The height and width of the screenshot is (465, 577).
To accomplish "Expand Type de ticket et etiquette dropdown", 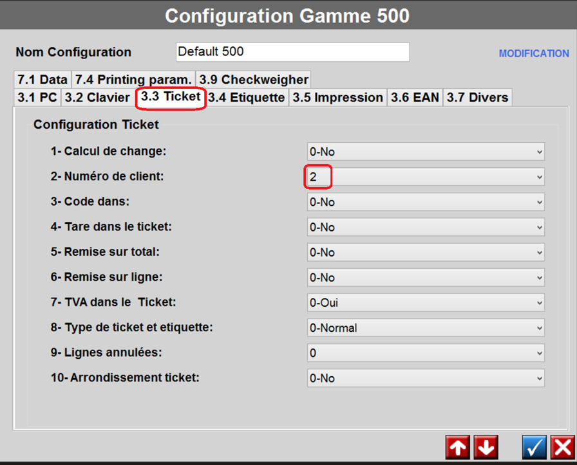I will pos(426,327).
